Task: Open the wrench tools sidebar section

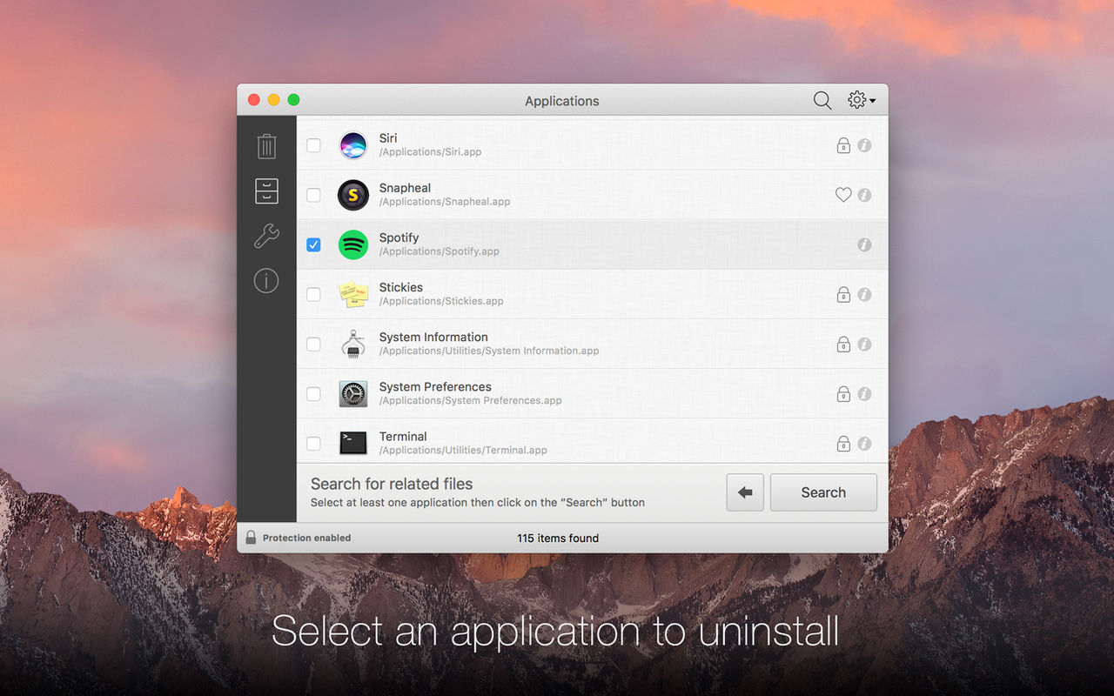Action: (x=266, y=236)
